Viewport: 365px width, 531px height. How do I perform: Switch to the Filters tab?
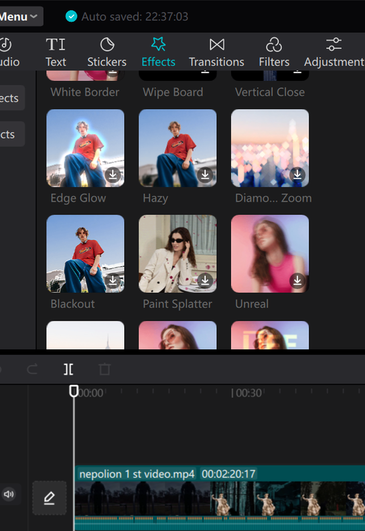pyautogui.click(x=274, y=52)
